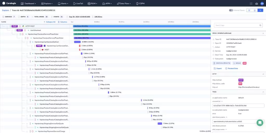Open the Data Flow dropdown menu
Image resolution: width=266 pixels, height=133 pixels.
coord(124,4)
